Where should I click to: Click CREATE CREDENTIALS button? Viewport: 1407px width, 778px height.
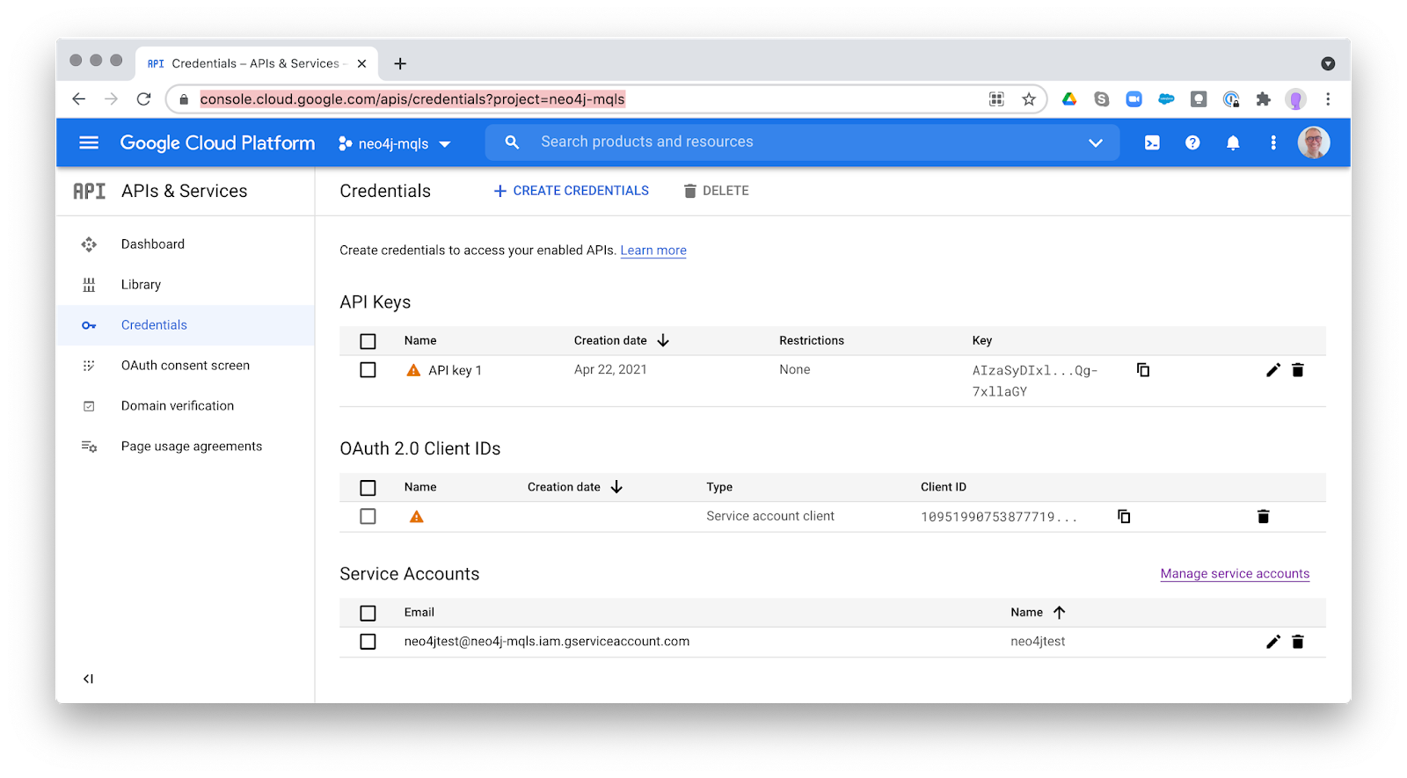572,191
